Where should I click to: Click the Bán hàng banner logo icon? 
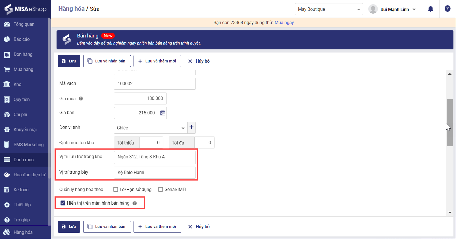[x=67, y=40]
